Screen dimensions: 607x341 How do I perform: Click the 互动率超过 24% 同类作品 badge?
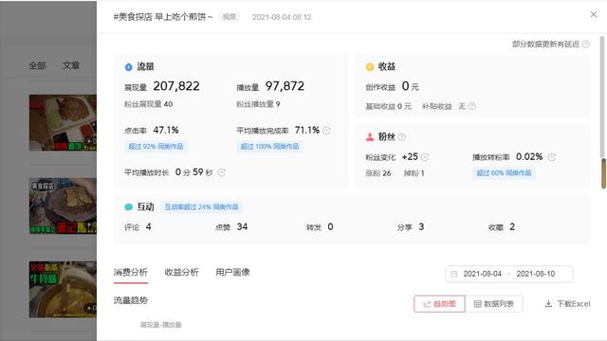point(202,207)
